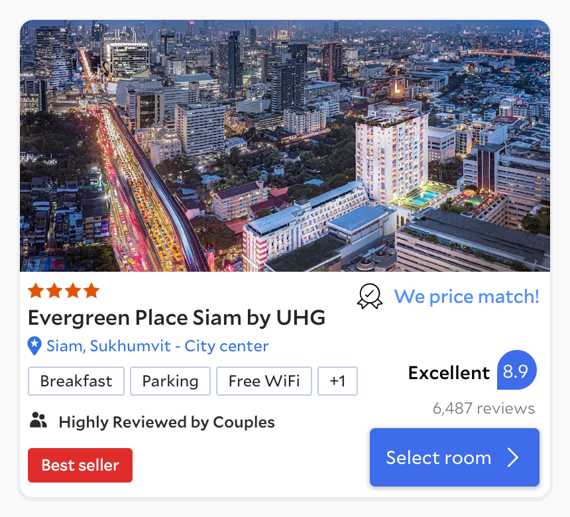
Task: Click the fourth orange rating star
Action: (x=91, y=290)
